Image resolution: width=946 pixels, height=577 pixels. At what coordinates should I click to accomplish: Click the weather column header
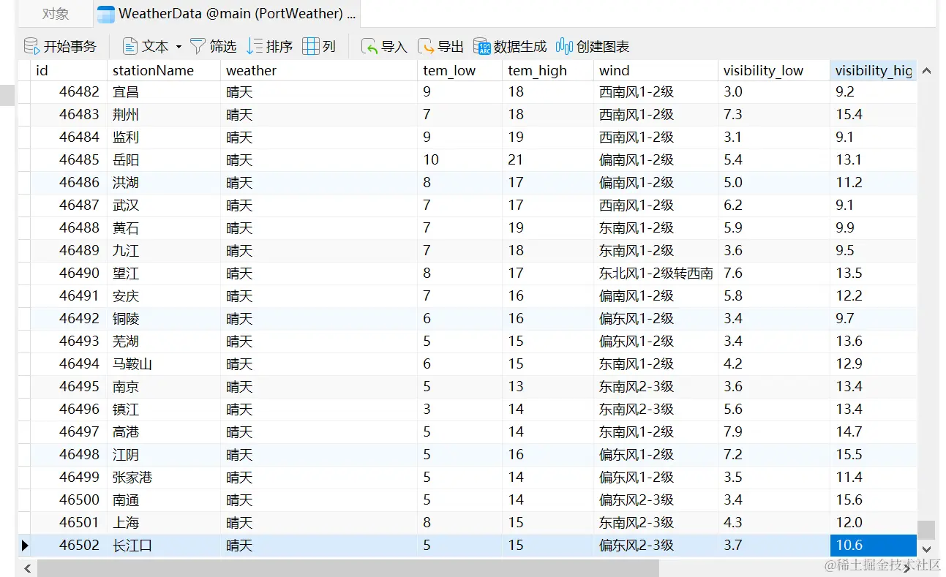pos(319,70)
